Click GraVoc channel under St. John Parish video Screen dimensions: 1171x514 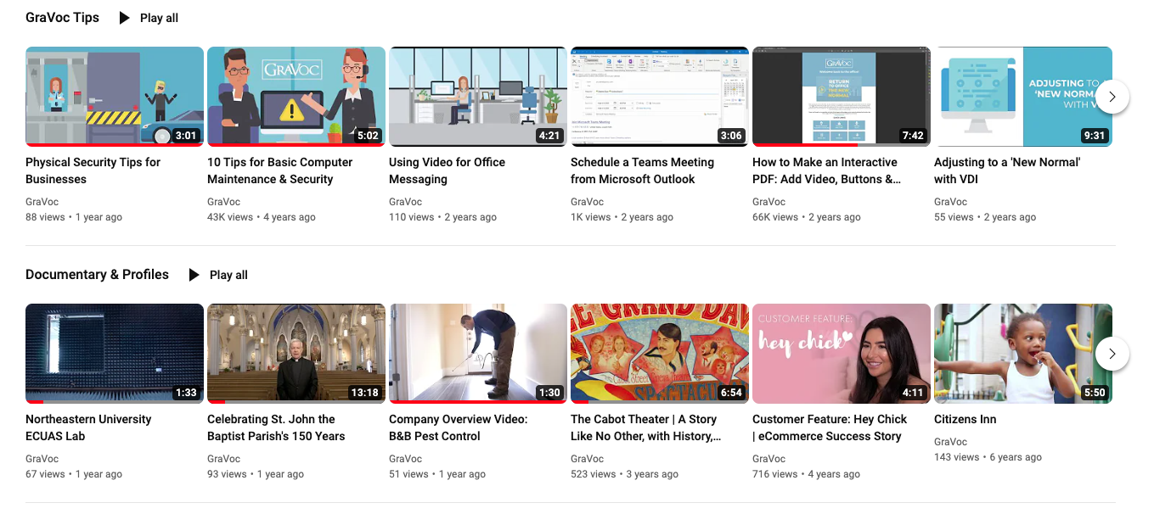(x=223, y=459)
